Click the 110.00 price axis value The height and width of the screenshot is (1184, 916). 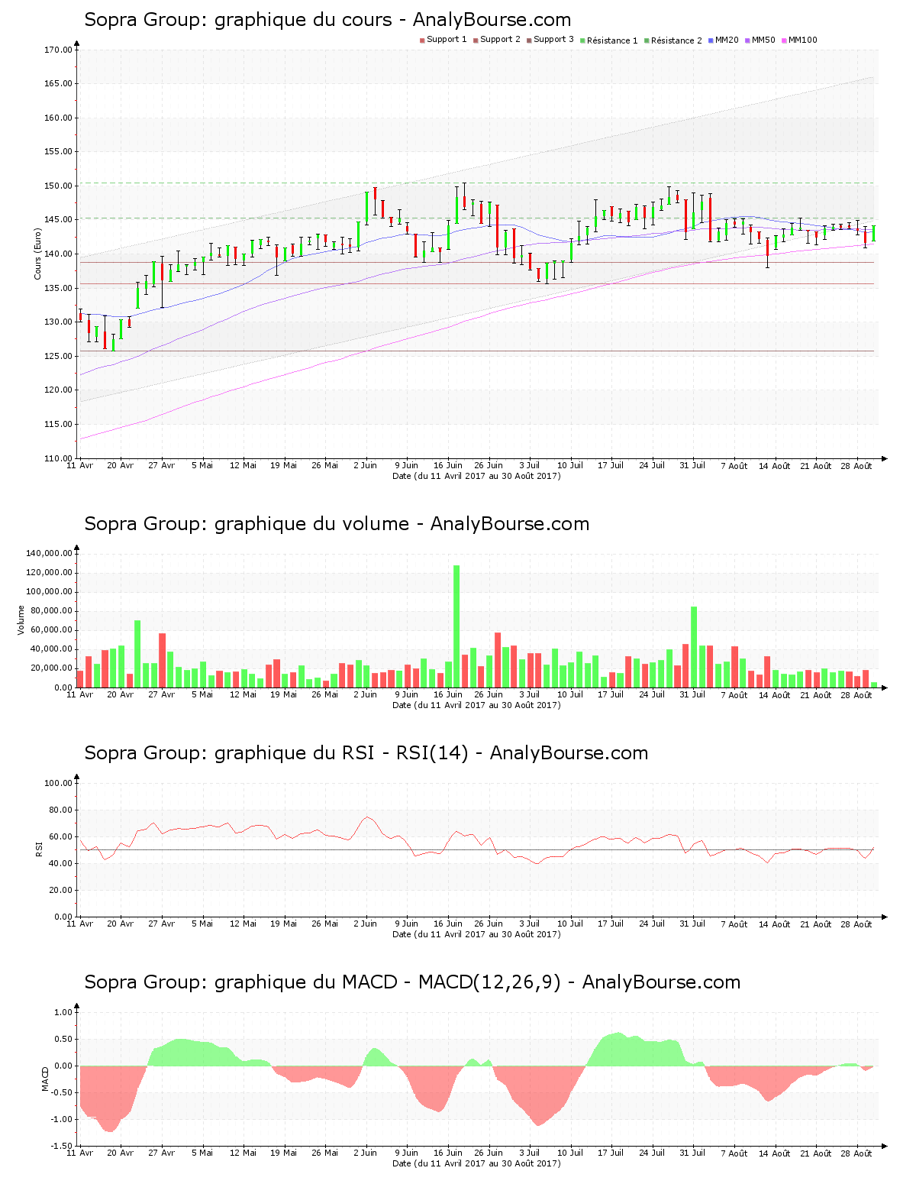(x=58, y=458)
